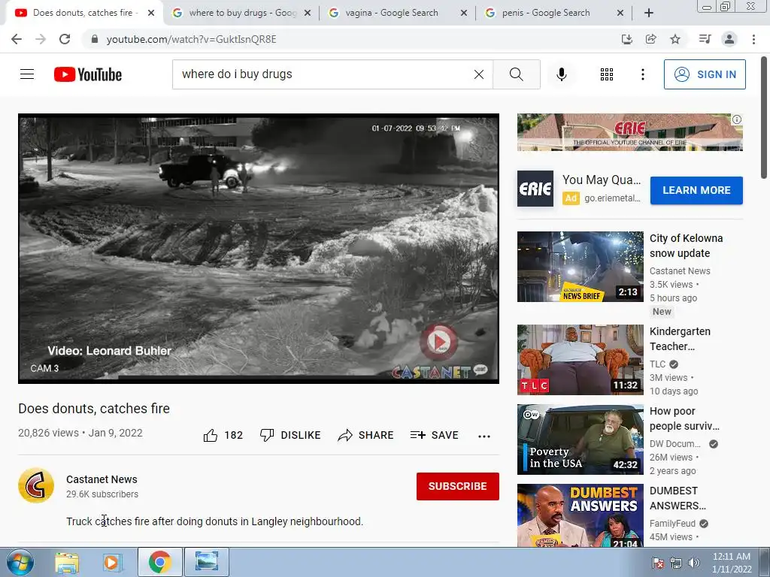Screen dimensions: 770x577
Task: Click the Erie ad banner image
Action: 629,132
